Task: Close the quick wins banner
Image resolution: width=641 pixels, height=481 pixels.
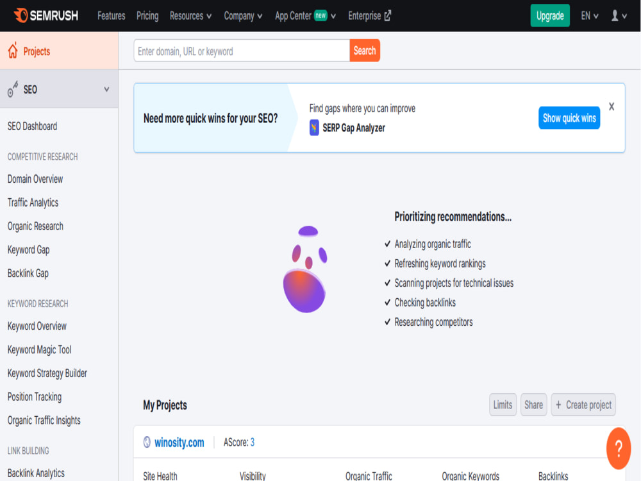Action: 612,106
